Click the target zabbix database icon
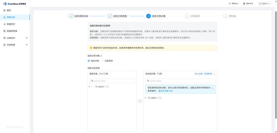The height and width of the screenshot is (133, 277). [149, 98]
